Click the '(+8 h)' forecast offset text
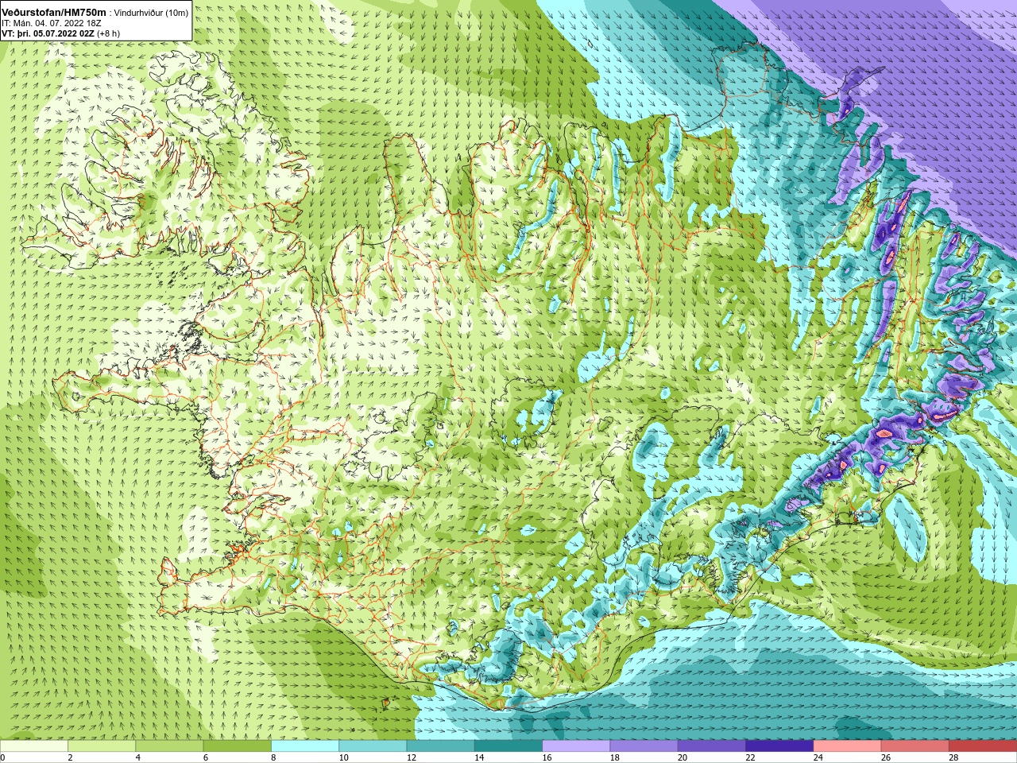Screen dimensions: 1017x763 108,33
